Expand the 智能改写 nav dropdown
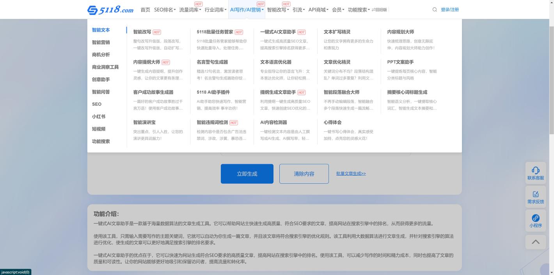Viewport: 554px width, 275px height. pos(278,10)
